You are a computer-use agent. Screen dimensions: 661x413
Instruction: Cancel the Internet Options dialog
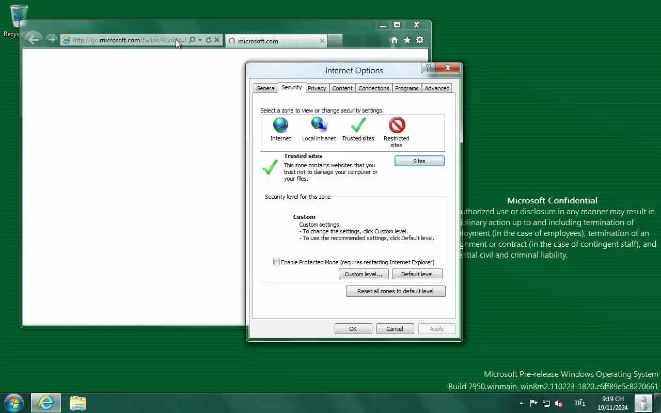pos(395,329)
